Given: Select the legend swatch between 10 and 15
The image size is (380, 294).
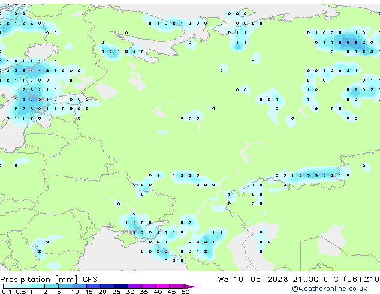Looking at the screenshot, I should (x=80, y=286).
